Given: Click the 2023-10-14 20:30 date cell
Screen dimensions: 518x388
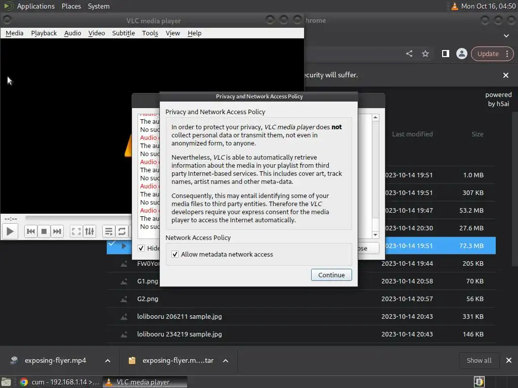Looking at the screenshot, I should point(409,228).
